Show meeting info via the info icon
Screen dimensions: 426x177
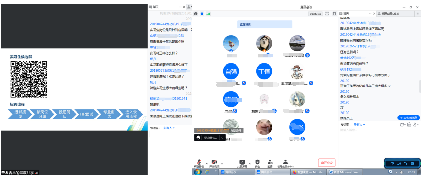pyautogui.click(x=196, y=14)
